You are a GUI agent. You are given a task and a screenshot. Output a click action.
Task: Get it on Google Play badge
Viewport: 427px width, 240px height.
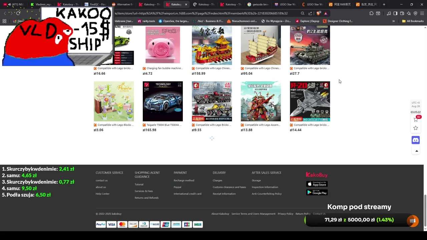coord(317,192)
